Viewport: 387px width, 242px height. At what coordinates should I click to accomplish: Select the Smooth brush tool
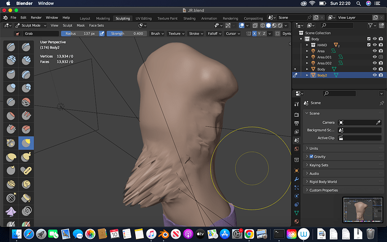pos(26,102)
